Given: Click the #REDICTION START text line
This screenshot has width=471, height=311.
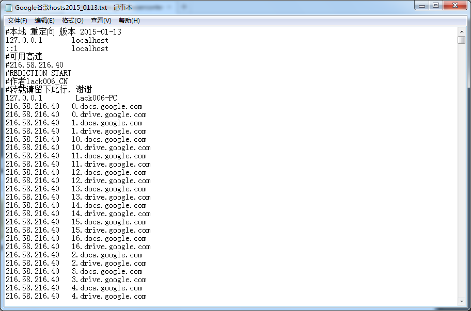Looking at the screenshot, I should [x=38, y=73].
